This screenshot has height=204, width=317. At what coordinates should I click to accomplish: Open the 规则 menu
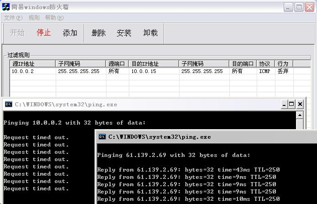coord(34,18)
